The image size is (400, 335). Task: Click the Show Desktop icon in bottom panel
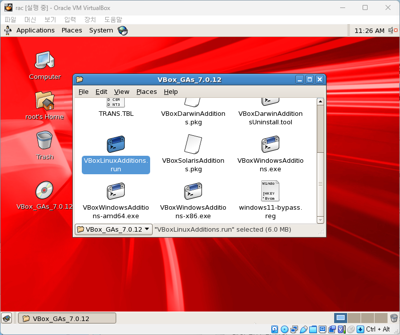coord(6,318)
